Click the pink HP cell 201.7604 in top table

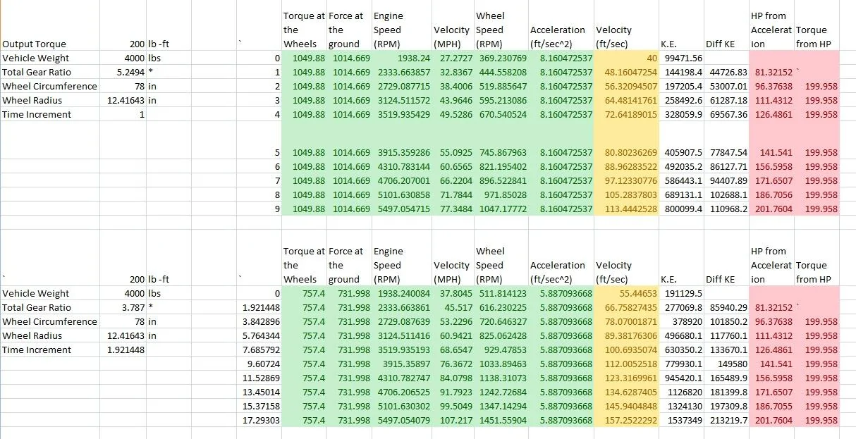tap(771, 209)
